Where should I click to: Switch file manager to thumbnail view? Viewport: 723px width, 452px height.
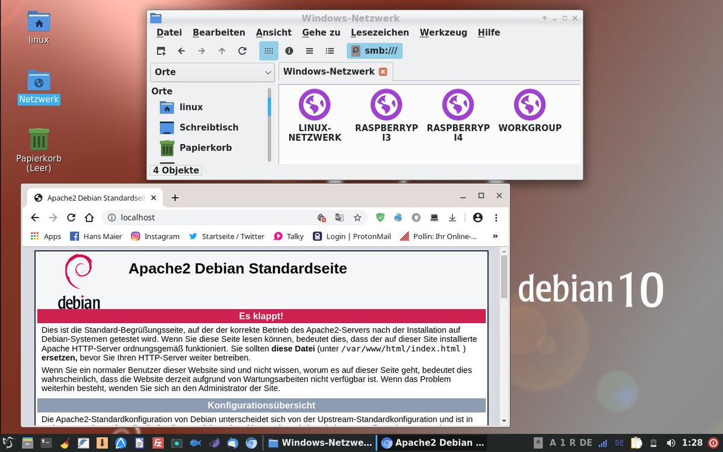click(x=289, y=51)
